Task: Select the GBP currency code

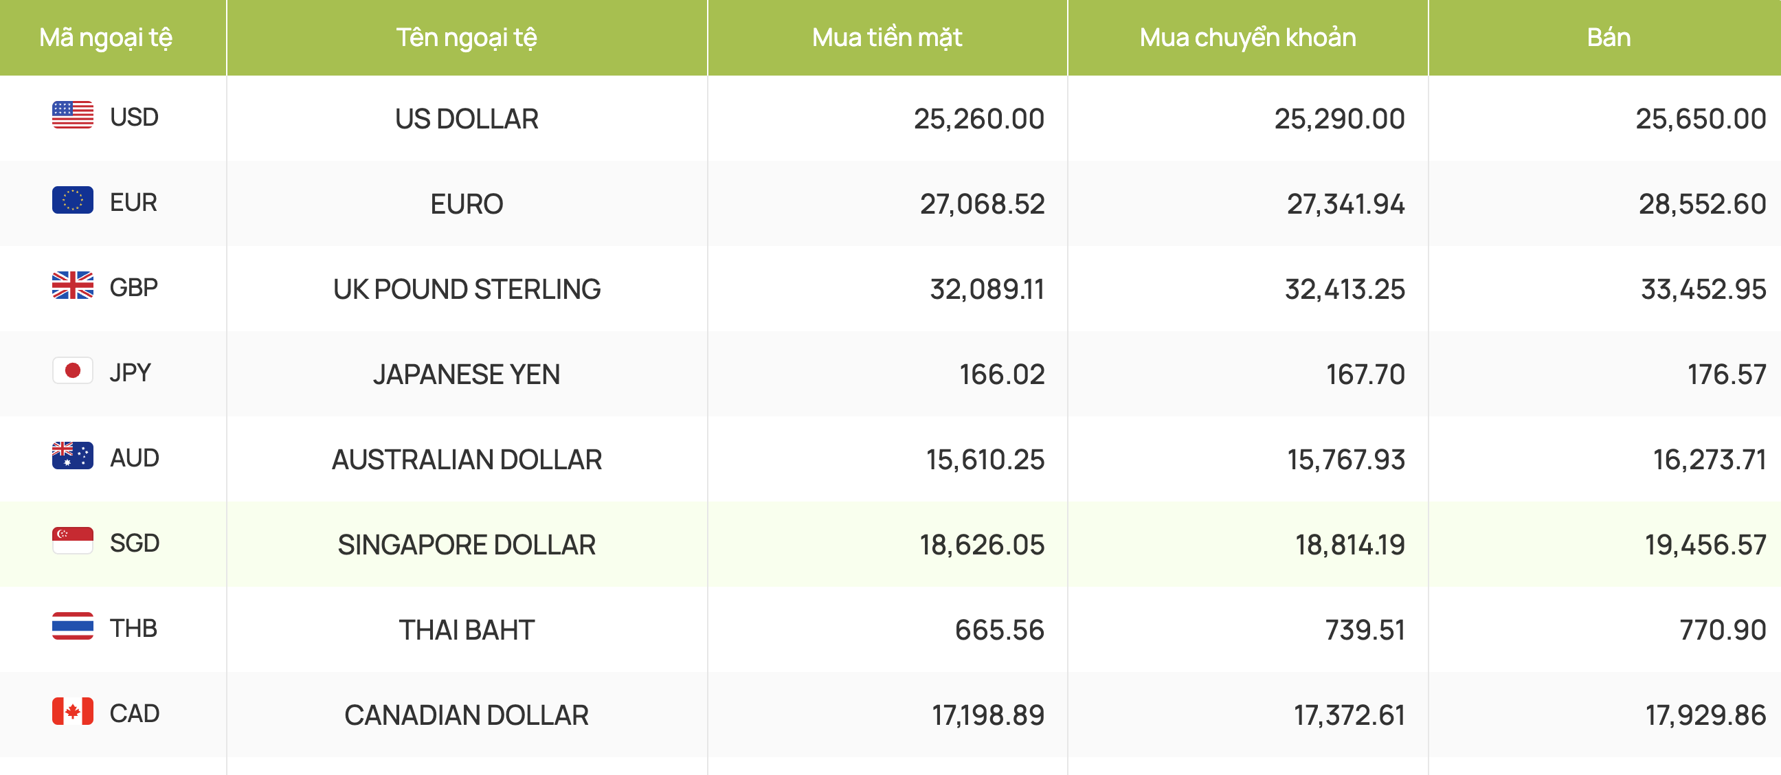Action: pyautogui.click(x=134, y=287)
